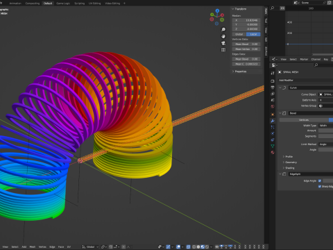Select the Vertices bevel affect button

304,120
